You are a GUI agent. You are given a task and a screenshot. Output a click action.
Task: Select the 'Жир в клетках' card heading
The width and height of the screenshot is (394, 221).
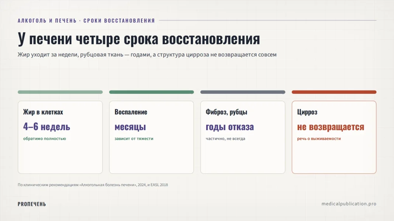point(43,112)
